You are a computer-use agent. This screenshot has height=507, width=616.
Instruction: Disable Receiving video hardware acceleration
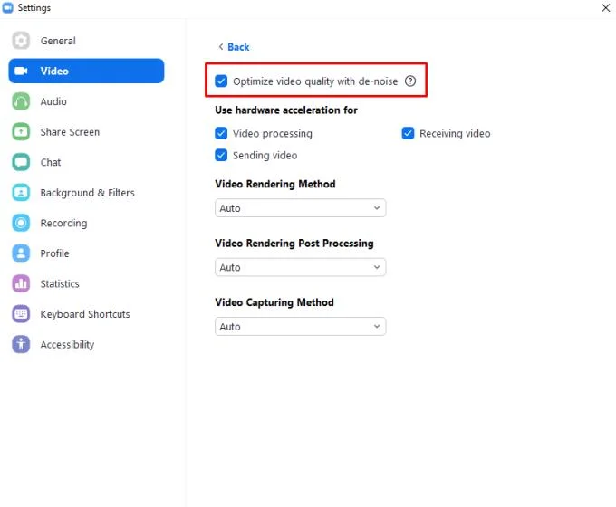coord(408,133)
